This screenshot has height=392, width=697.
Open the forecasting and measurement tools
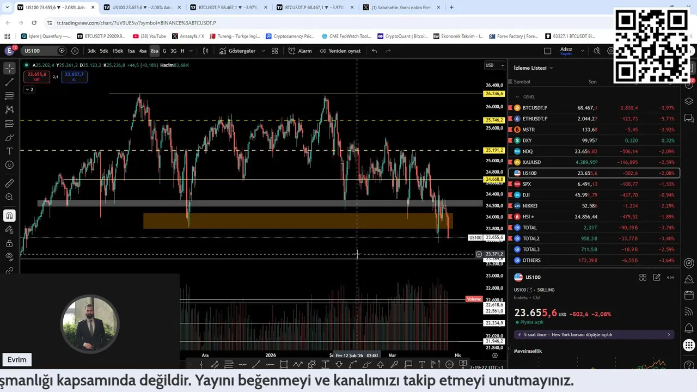click(x=9, y=124)
